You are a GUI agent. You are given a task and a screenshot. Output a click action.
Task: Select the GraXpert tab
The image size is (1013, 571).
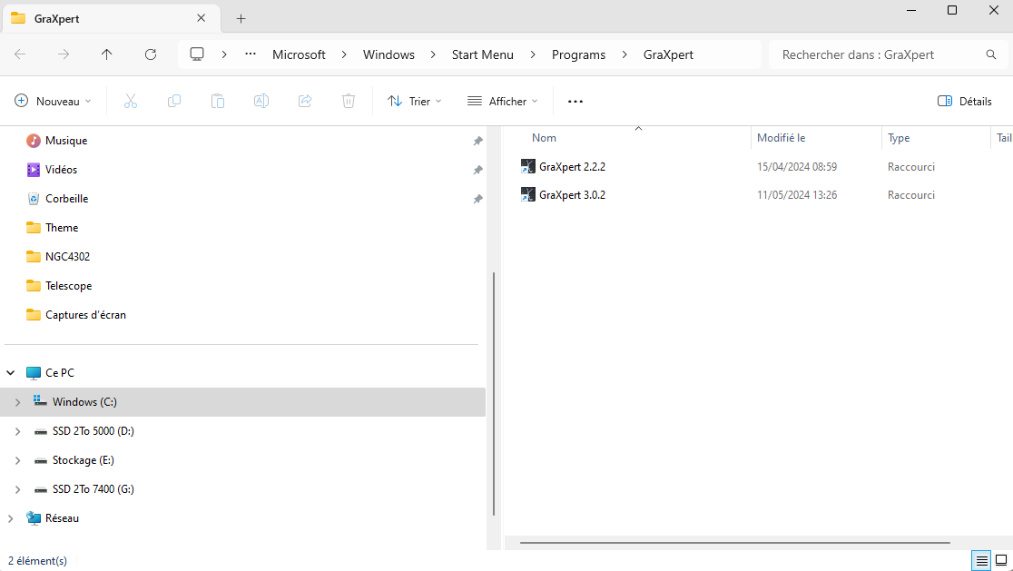[110, 19]
